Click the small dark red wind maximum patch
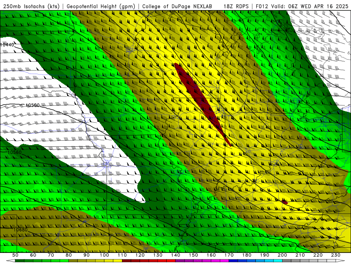Screen dimensions: 351x263 [x=284, y=203]
